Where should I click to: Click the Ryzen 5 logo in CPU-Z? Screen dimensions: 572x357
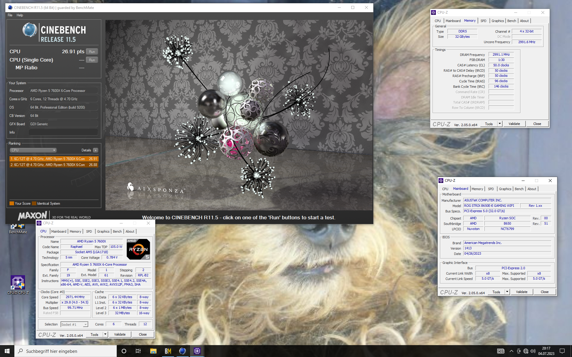click(x=138, y=249)
